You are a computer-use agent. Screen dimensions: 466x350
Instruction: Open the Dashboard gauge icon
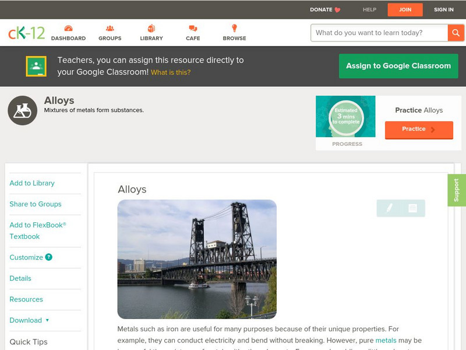click(x=68, y=28)
